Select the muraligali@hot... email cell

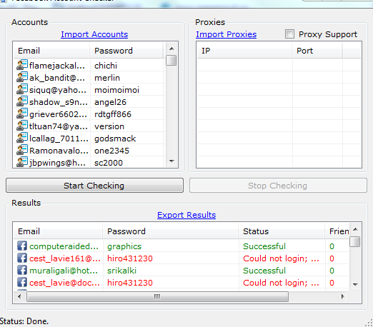click(x=64, y=271)
